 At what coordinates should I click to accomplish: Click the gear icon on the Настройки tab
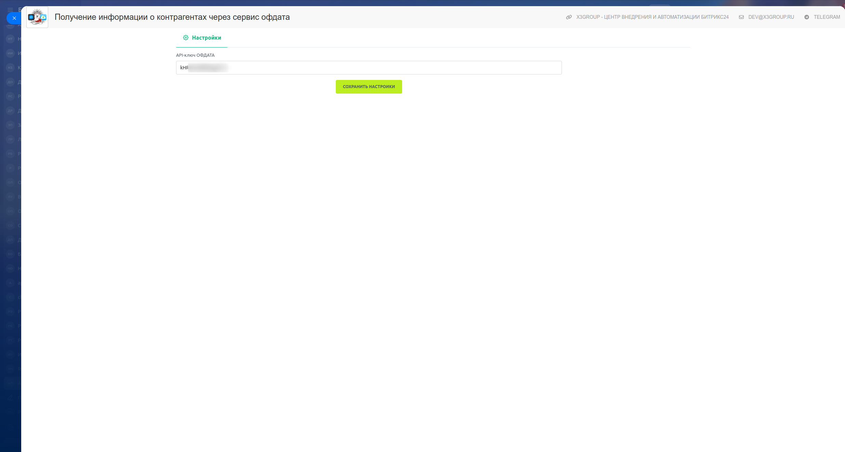pos(186,38)
